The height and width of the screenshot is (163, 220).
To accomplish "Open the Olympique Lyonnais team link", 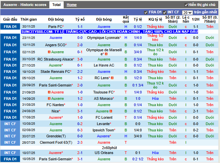I will pyautogui.click(x=104, y=38).
